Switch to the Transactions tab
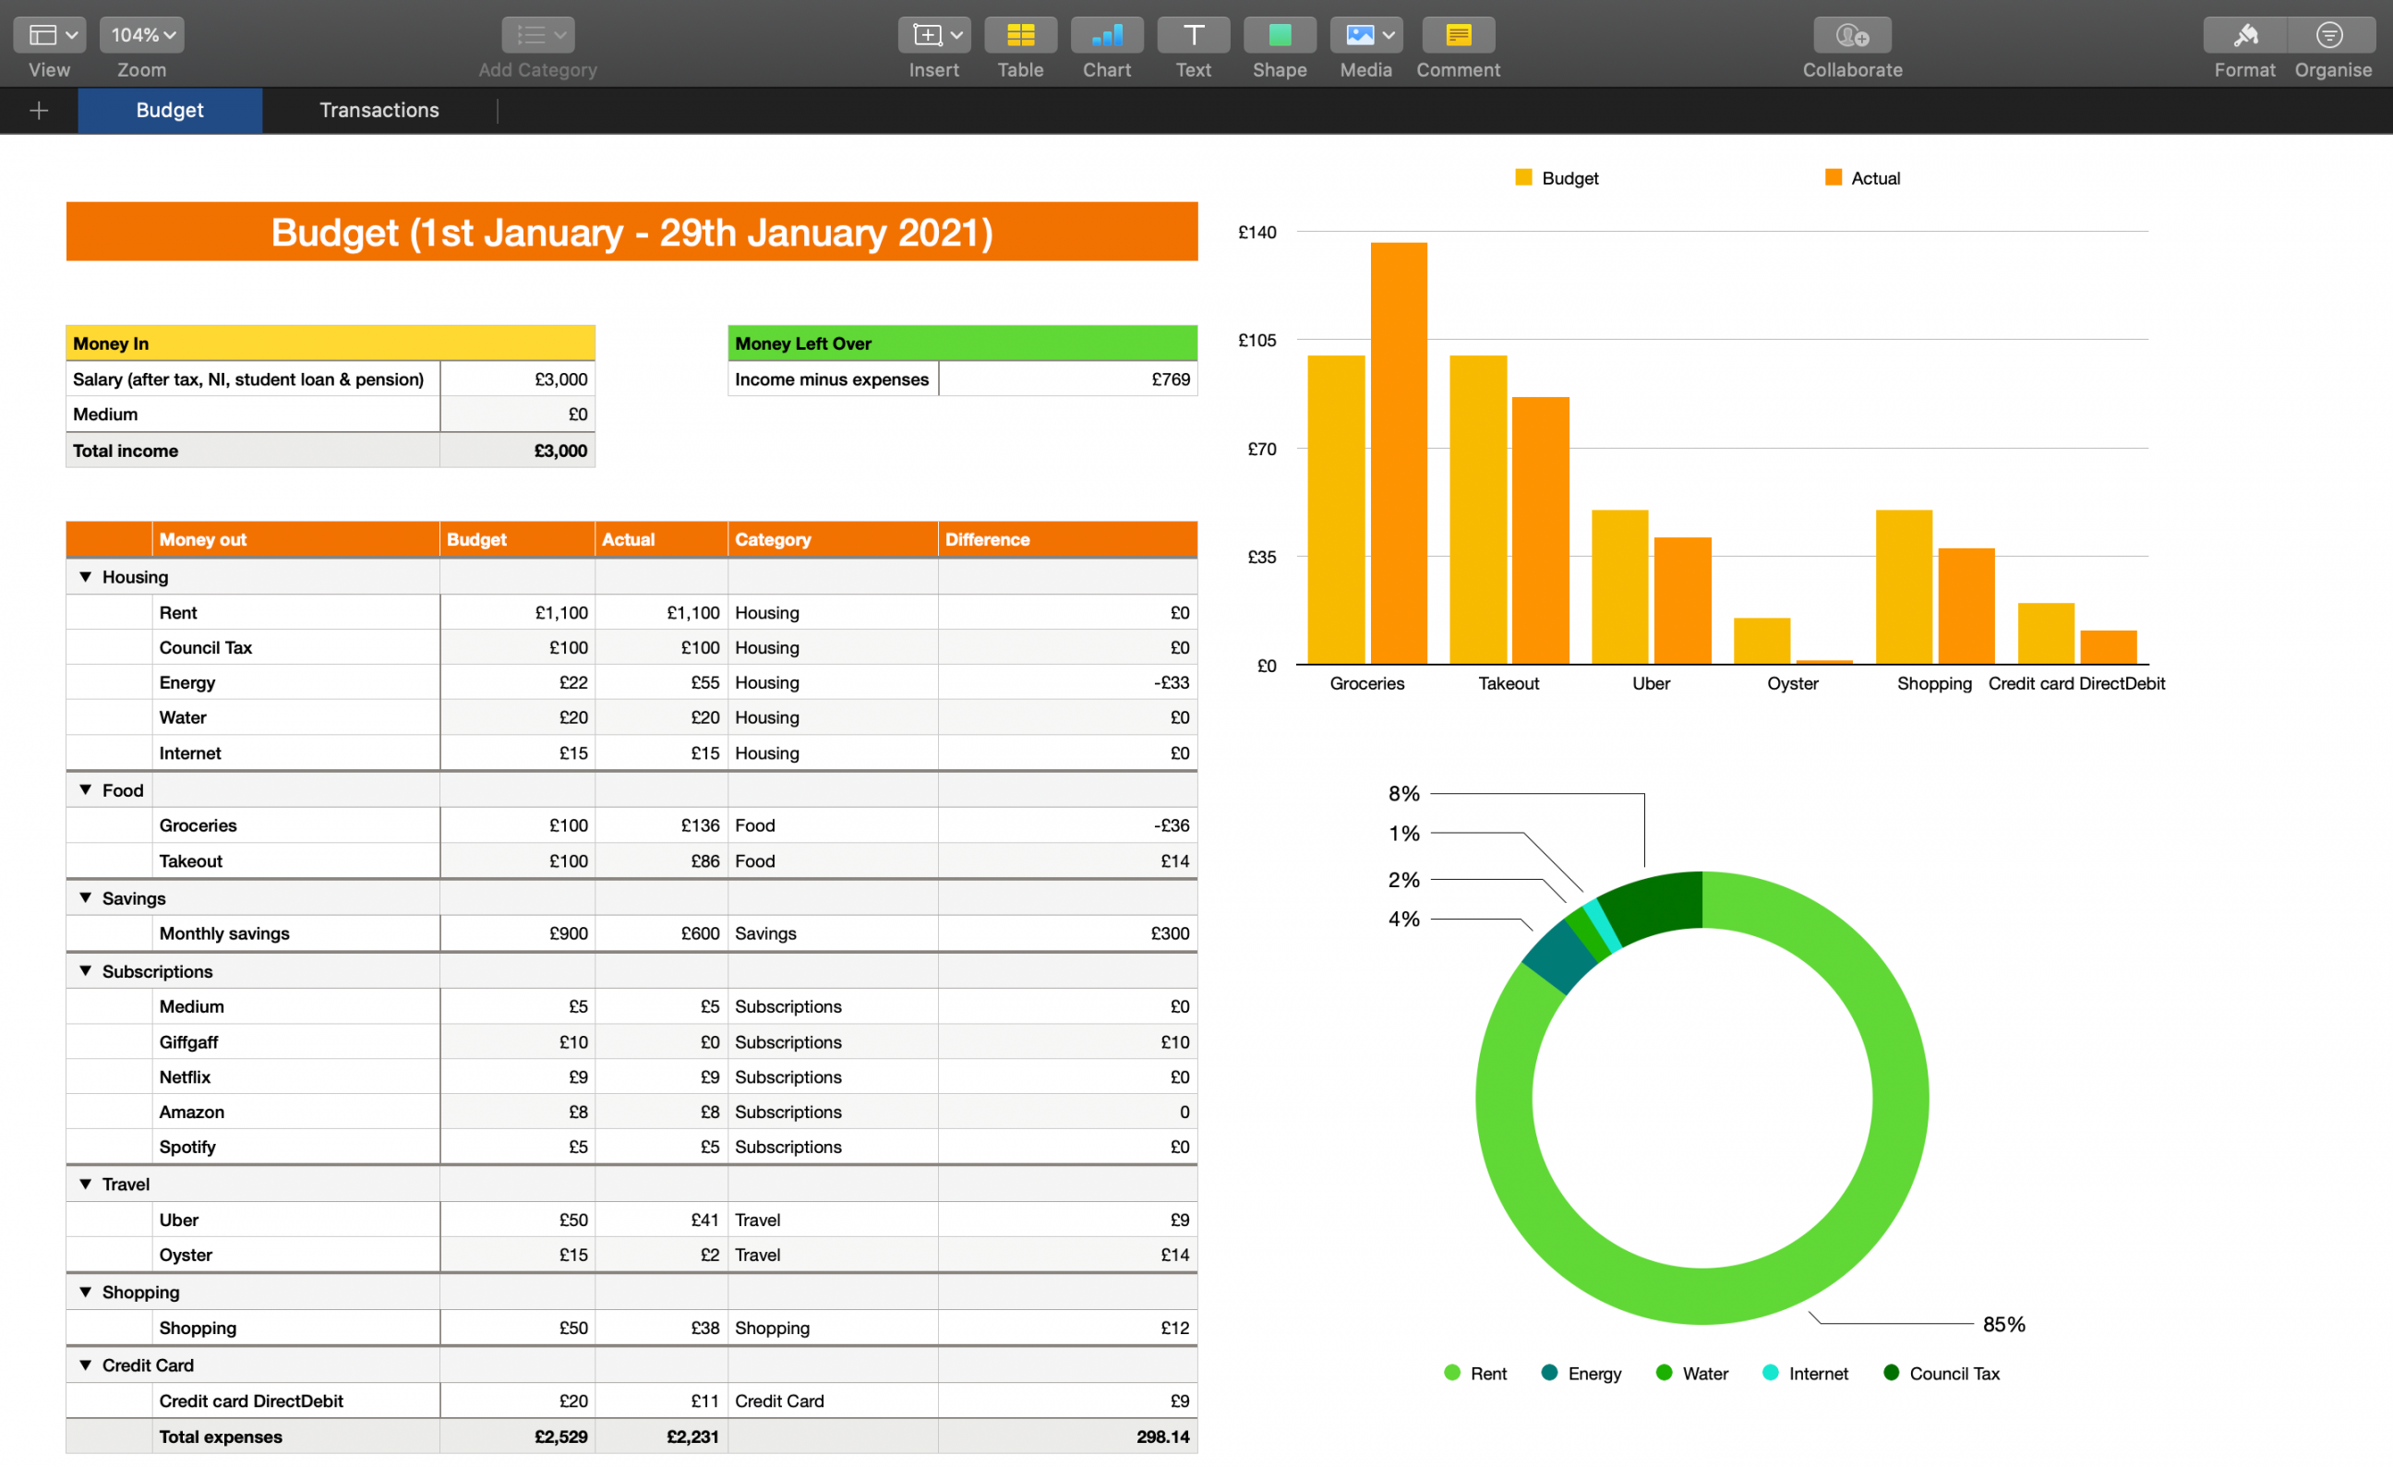The width and height of the screenshot is (2393, 1467). tap(376, 110)
